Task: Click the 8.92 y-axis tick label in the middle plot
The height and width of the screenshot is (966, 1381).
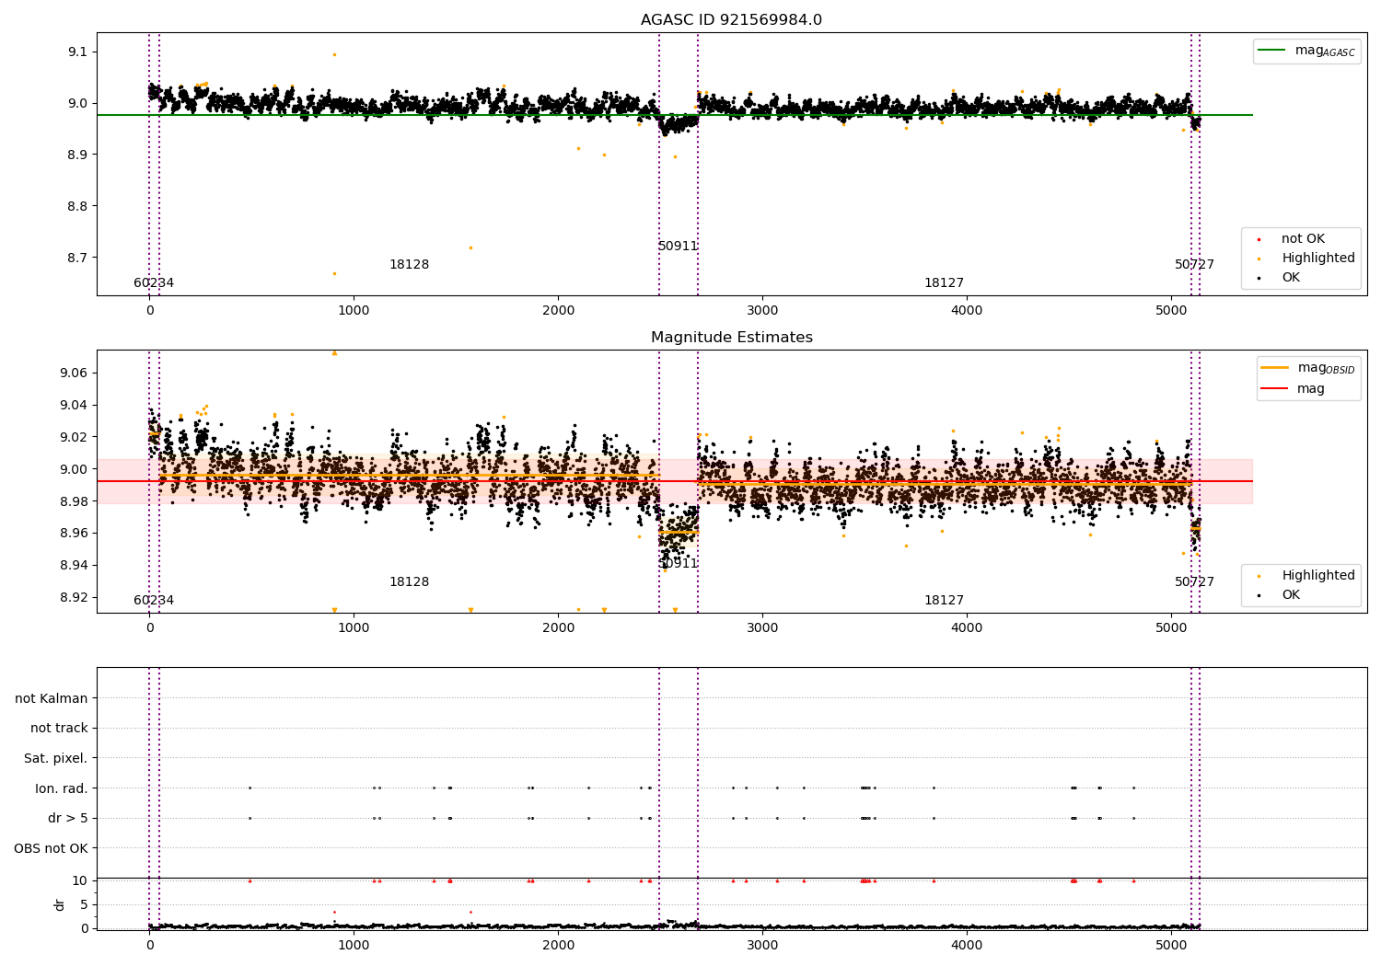Action: [x=74, y=597]
